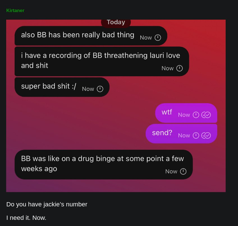Click timer icon on drug binge message
The image size is (238, 226).
tap(183, 171)
